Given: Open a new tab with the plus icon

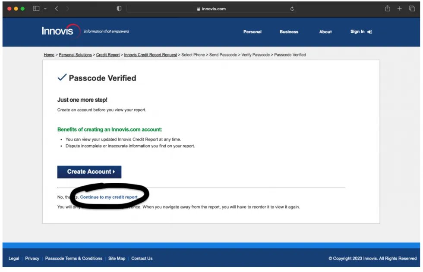Looking at the screenshot, I should click(400, 9).
